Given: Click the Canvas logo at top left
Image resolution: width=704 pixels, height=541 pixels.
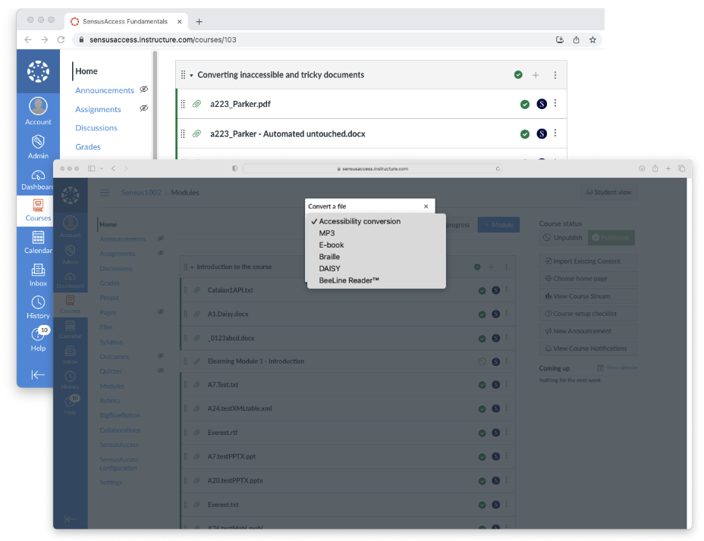Looking at the screenshot, I should [38, 71].
